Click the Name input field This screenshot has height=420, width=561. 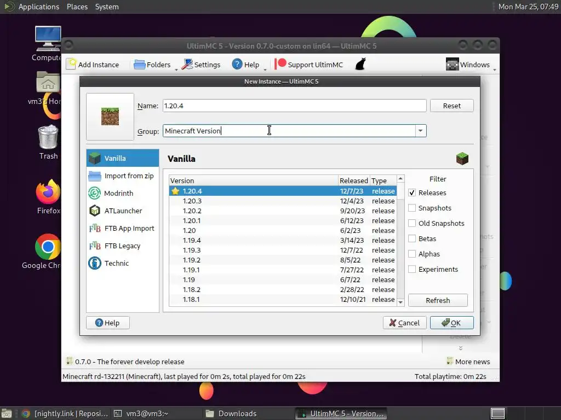[x=294, y=106]
